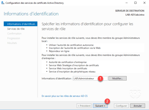This screenshot has width=149, height=110.
Task: Click the Annuler button
Action: click(138, 106)
